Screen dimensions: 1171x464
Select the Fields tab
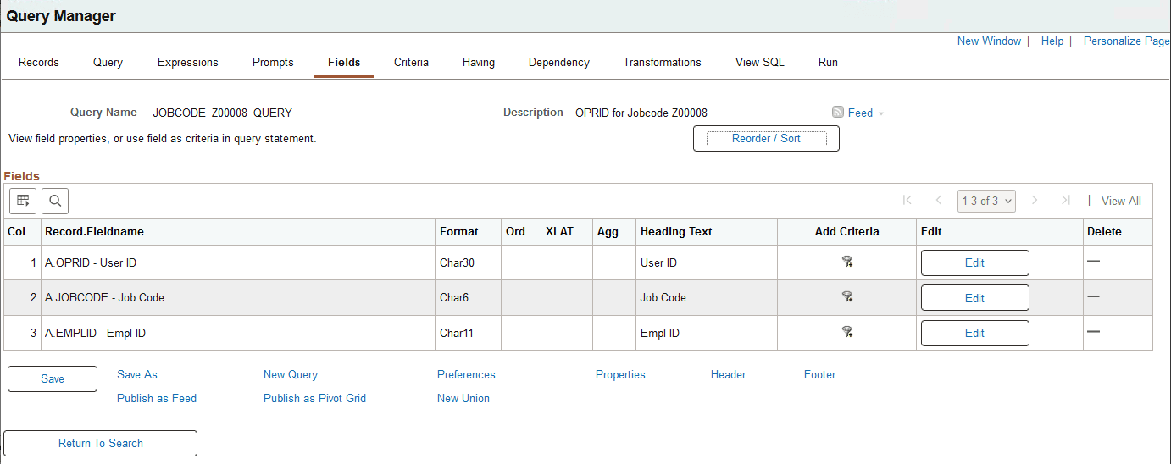point(344,63)
